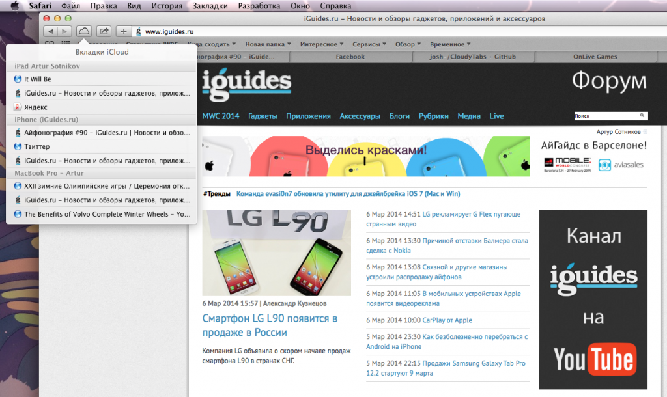Image resolution: width=667 pixels, height=397 pixels.
Task: Open the Safari application menu
Action: click(40, 6)
